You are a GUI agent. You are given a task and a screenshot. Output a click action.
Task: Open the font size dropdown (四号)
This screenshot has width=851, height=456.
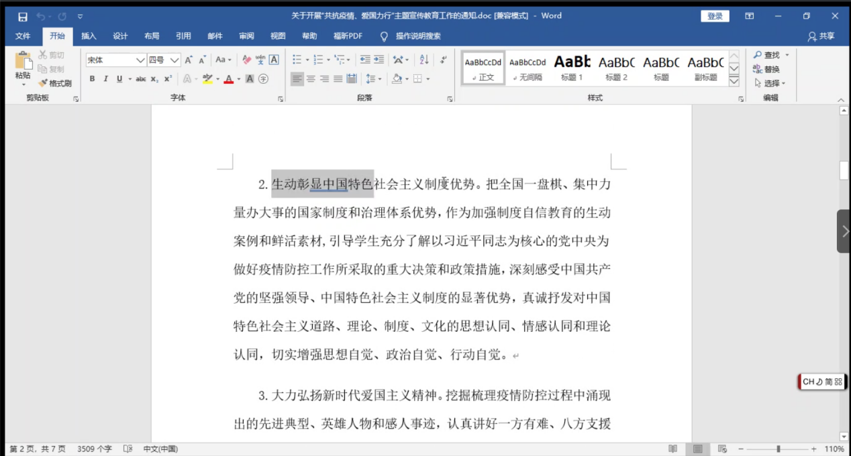[174, 60]
